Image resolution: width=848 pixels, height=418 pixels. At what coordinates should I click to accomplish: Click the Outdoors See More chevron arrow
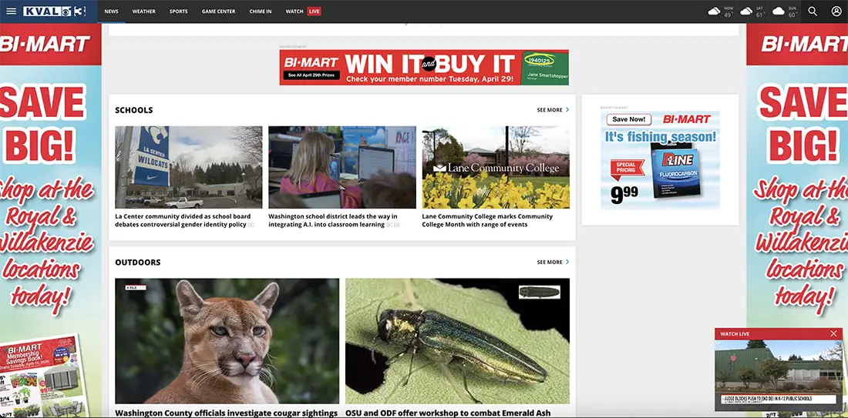point(567,262)
